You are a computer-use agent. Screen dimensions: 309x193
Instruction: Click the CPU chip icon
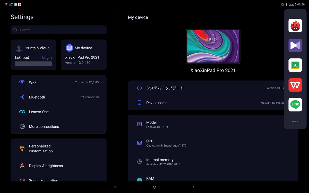pos(139,143)
